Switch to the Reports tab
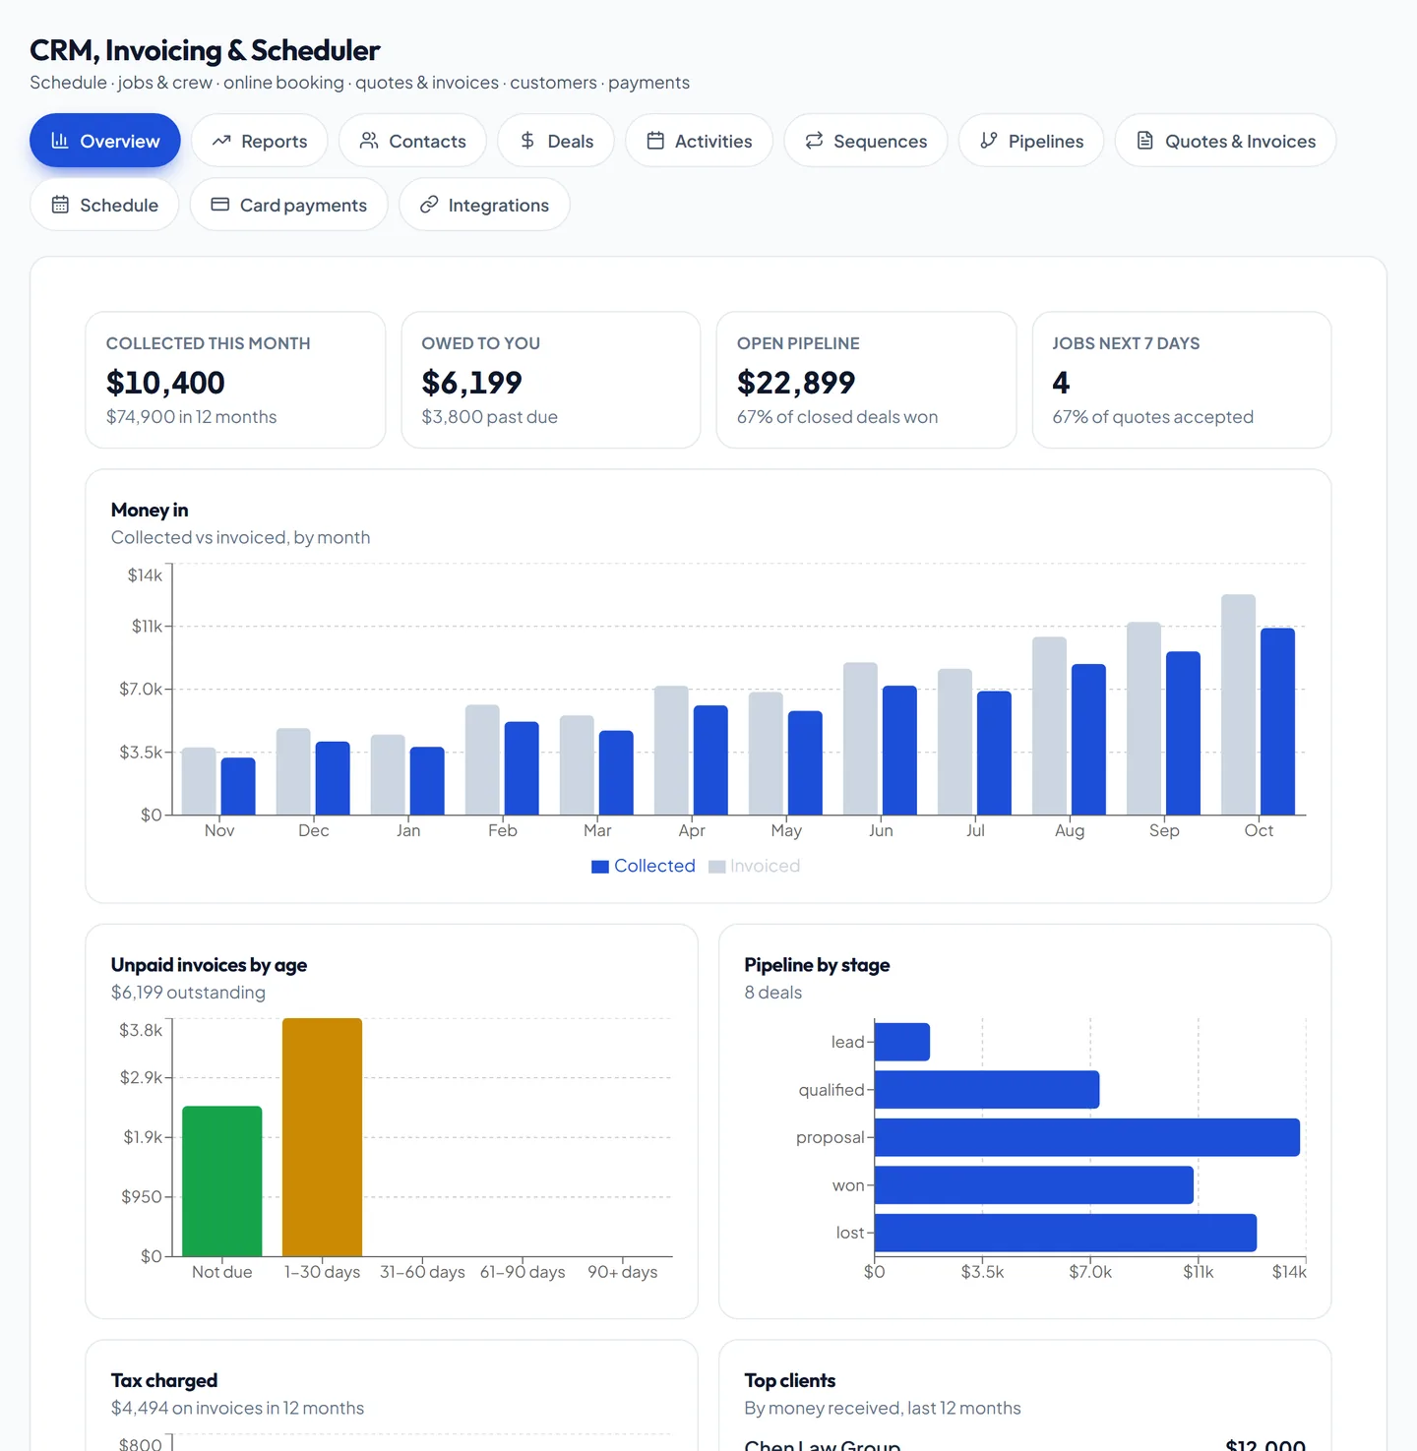Image resolution: width=1417 pixels, height=1451 pixels. 260,141
